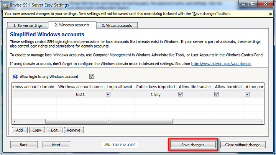The height and width of the screenshot is (155, 276).
Task: Click the scrollbar left arrow
Action: coord(15,121)
